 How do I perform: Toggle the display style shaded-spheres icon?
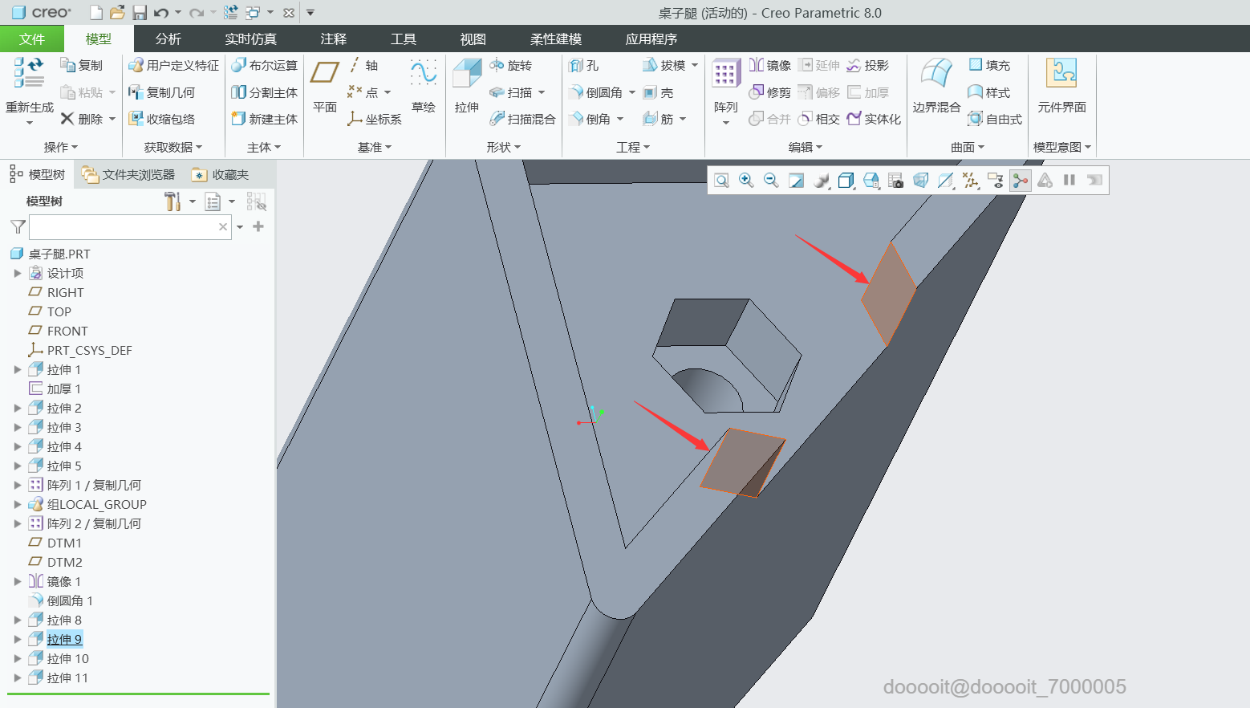point(821,181)
